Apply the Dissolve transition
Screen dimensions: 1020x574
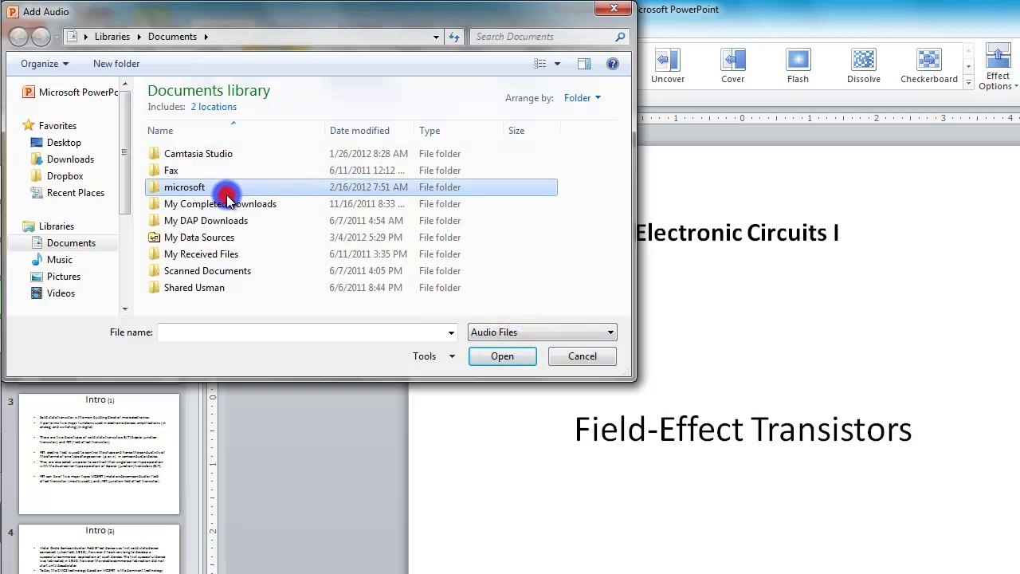pyautogui.click(x=864, y=66)
